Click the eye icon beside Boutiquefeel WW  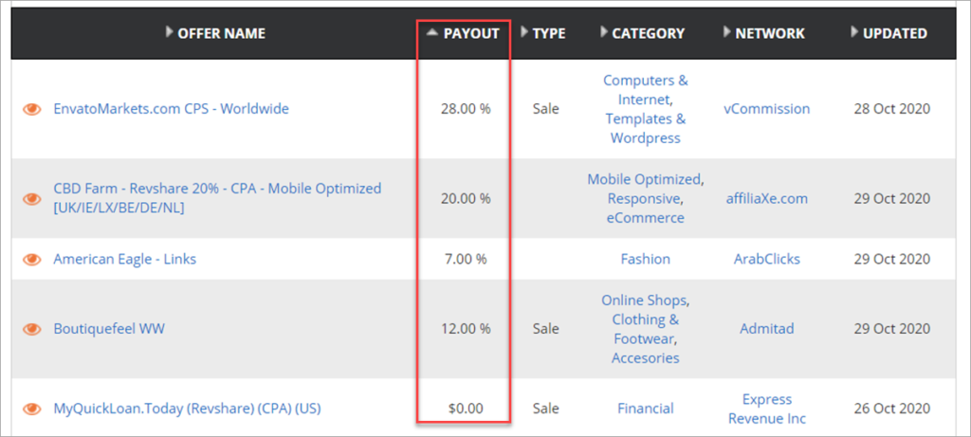point(32,329)
